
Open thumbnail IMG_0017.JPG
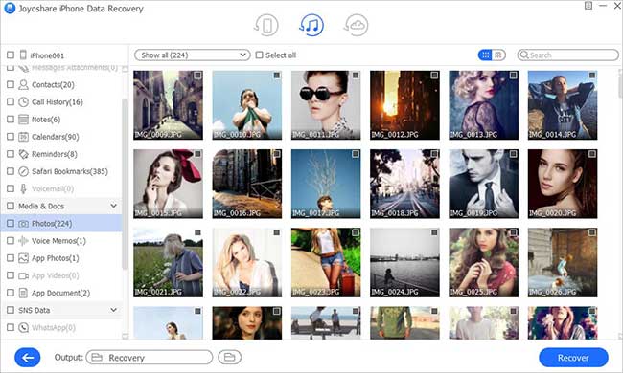[x=326, y=184]
